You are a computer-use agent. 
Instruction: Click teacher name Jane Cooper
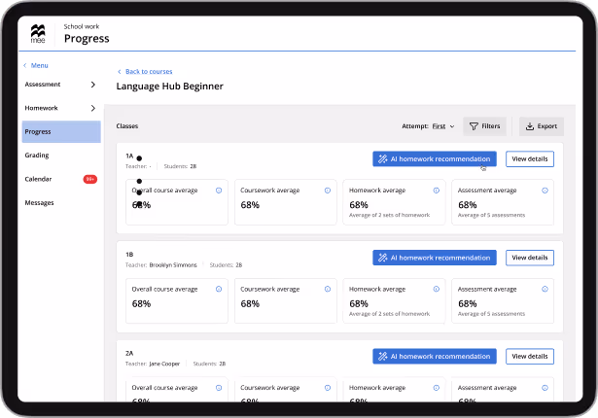[x=164, y=364]
